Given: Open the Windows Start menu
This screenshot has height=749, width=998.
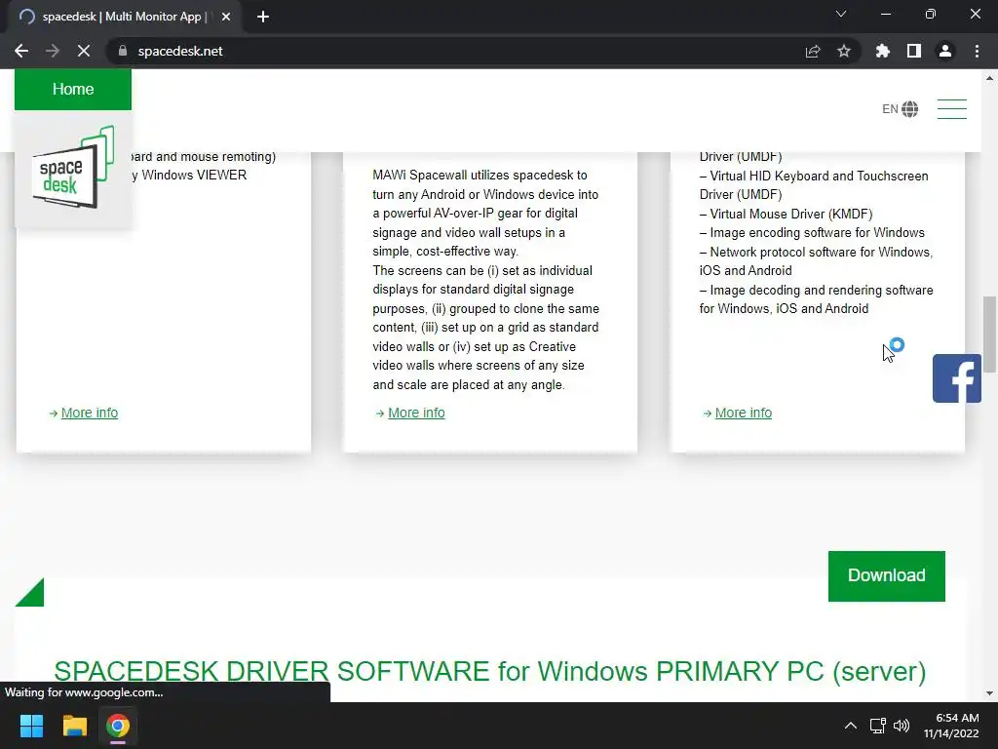Looking at the screenshot, I should point(31,726).
